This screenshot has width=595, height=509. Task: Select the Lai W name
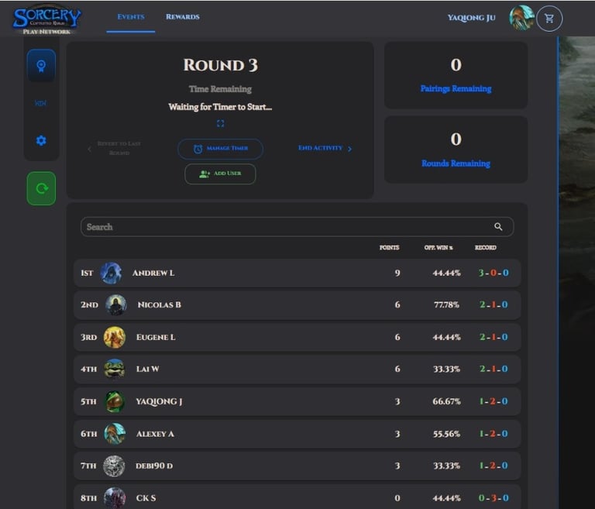[148, 369]
